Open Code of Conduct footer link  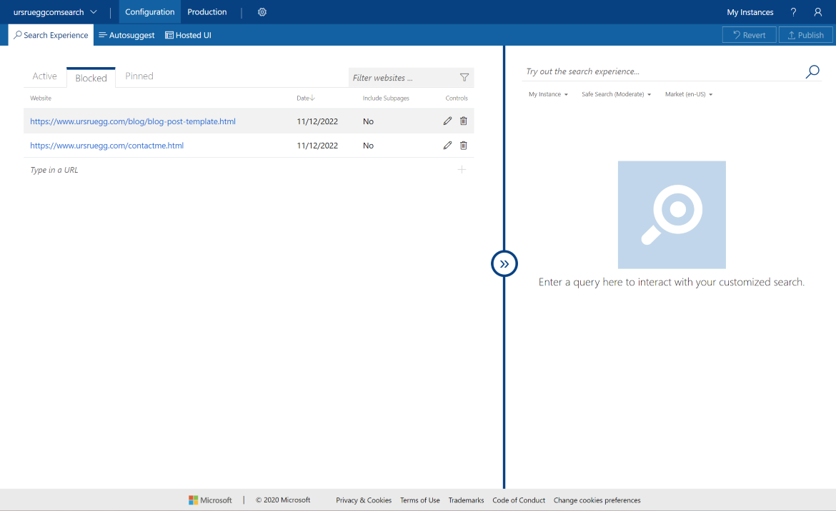[519, 500]
